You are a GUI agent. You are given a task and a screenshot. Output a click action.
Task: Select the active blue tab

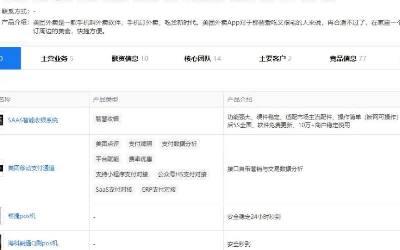(10, 58)
